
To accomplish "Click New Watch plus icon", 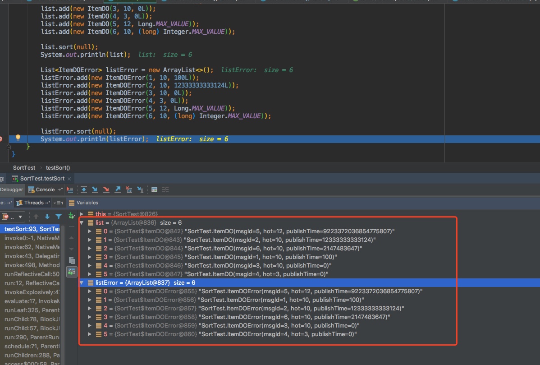I will pyautogui.click(x=72, y=217).
